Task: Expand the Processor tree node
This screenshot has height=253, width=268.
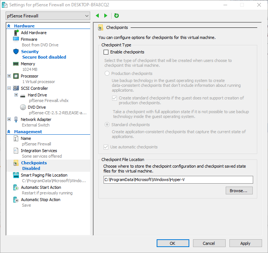Action: tap(9, 76)
